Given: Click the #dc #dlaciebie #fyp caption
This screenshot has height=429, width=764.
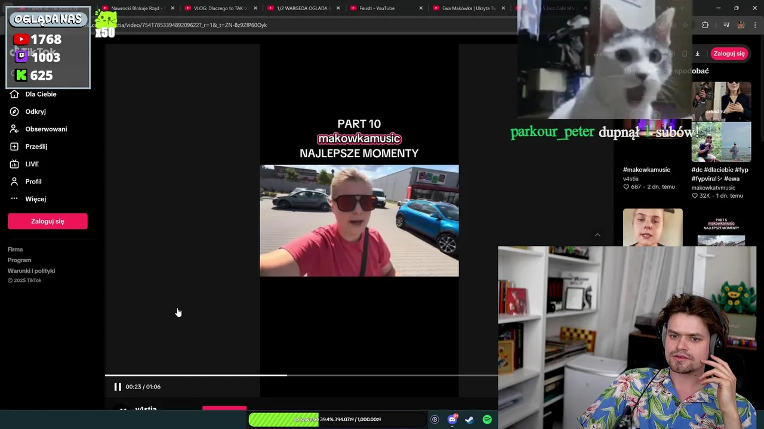Looking at the screenshot, I should click(x=720, y=174).
